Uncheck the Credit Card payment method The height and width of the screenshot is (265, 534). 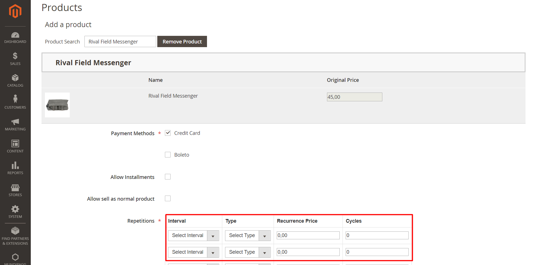(168, 133)
